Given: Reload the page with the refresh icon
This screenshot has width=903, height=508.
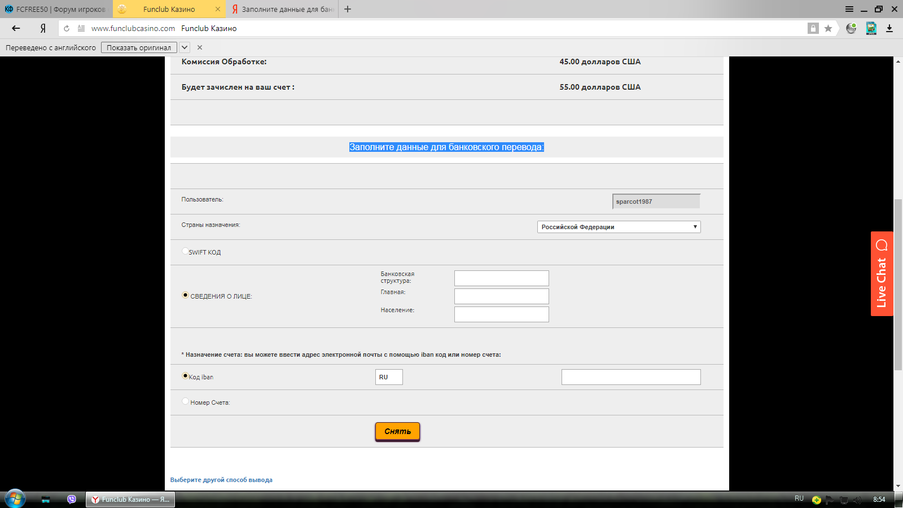Looking at the screenshot, I should click(x=67, y=28).
